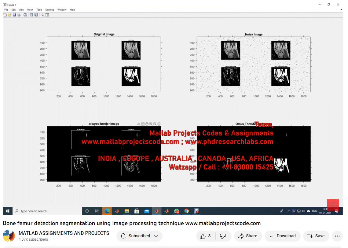Open Google Chrome from the taskbar
The height and width of the screenshot is (248, 348).
click(186, 211)
